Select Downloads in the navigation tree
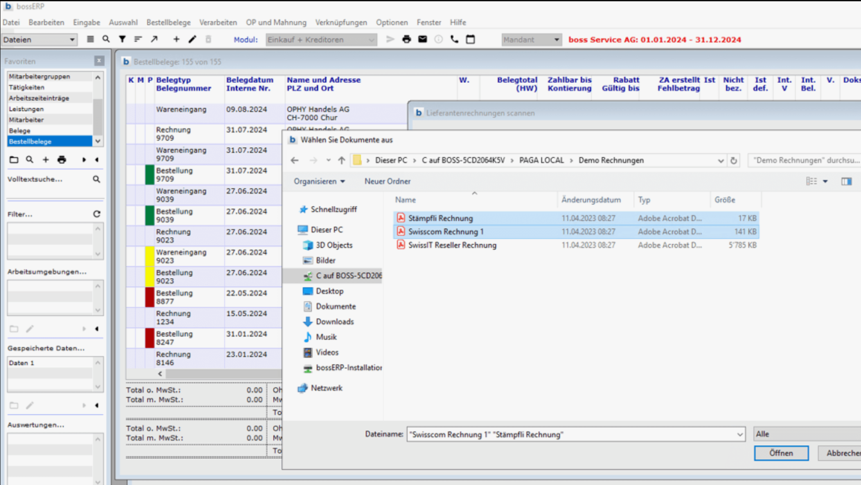This screenshot has height=485, width=861. click(334, 322)
